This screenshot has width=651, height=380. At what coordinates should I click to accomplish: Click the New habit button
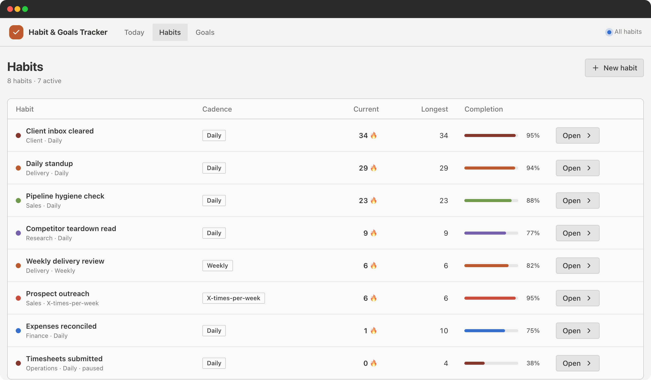[x=614, y=68]
